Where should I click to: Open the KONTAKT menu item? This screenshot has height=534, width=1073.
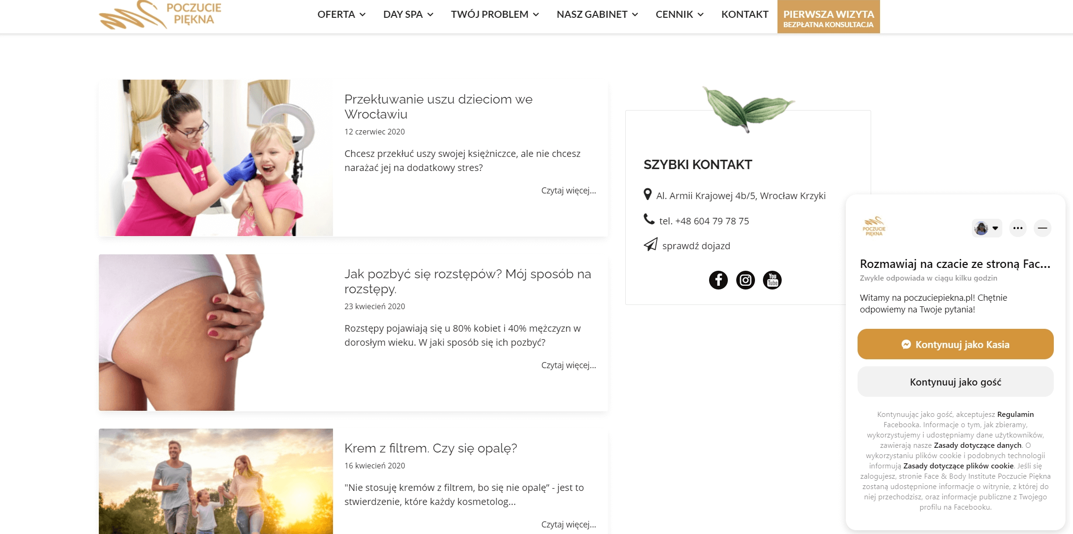pyautogui.click(x=745, y=15)
